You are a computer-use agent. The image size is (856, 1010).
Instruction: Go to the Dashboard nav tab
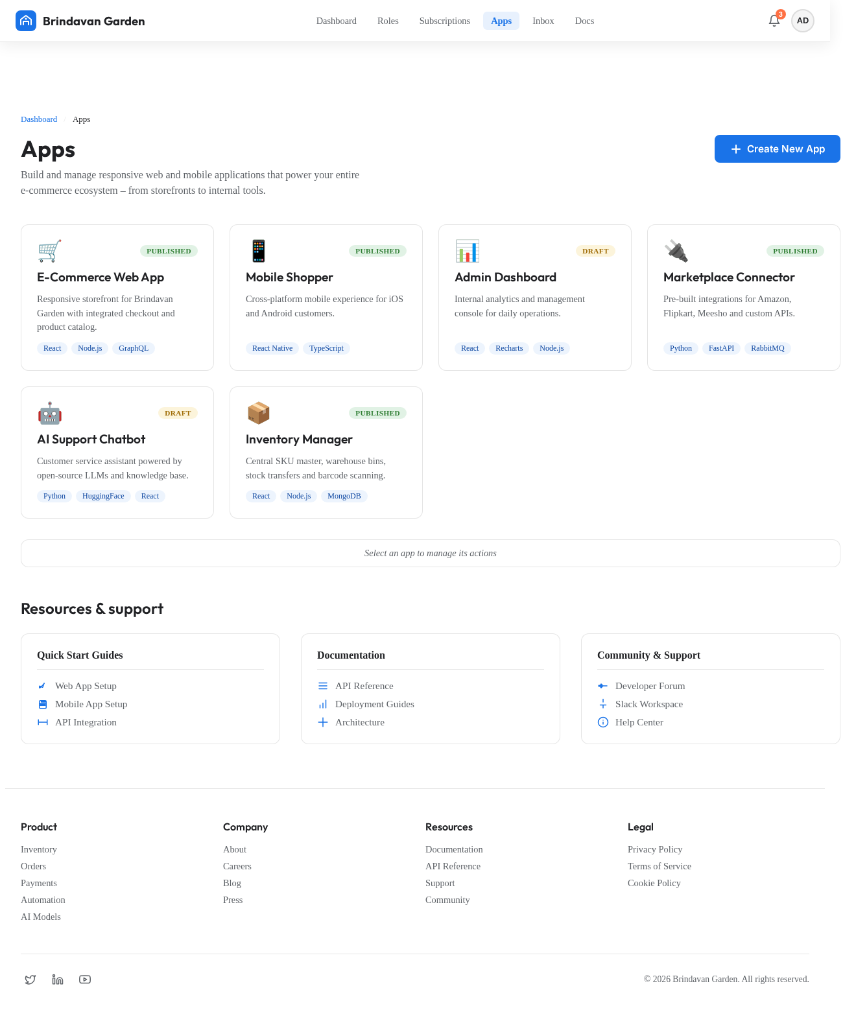point(337,21)
